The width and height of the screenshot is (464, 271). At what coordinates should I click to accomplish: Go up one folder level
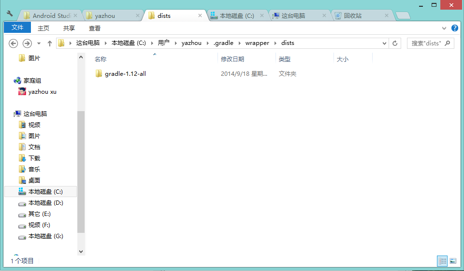[x=50, y=43]
